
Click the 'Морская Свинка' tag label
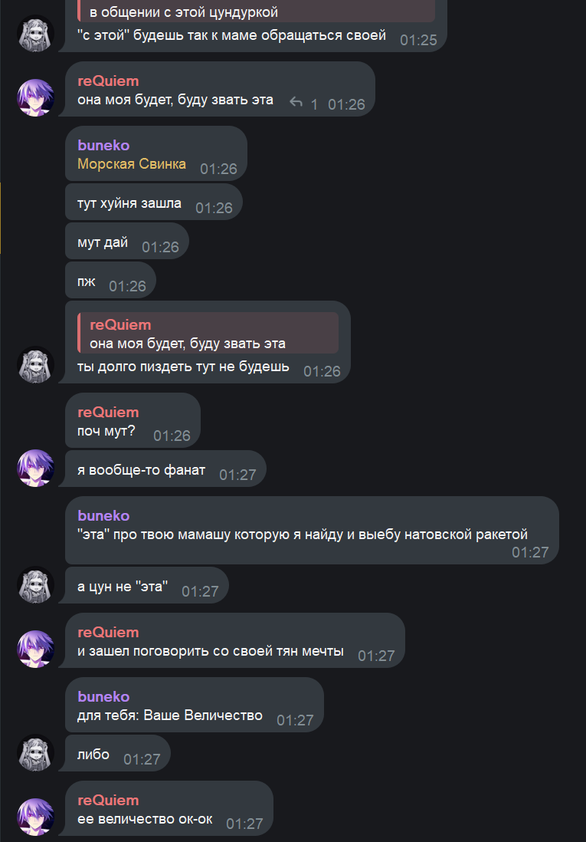point(132,164)
